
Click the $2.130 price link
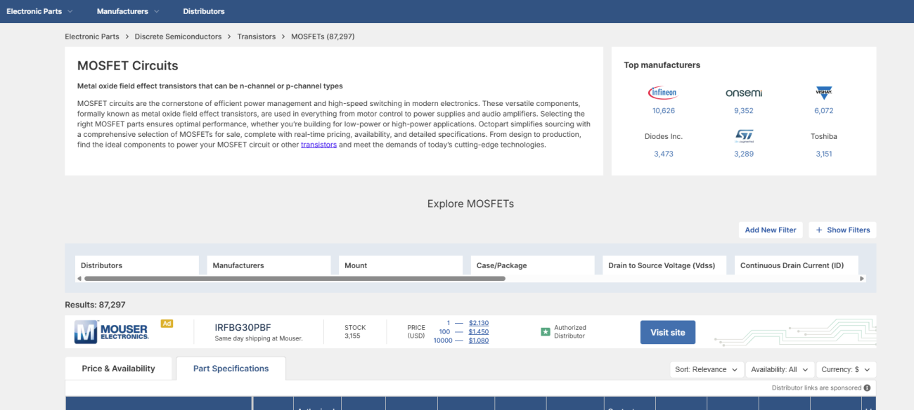pyautogui.click(x=479, y=323)
